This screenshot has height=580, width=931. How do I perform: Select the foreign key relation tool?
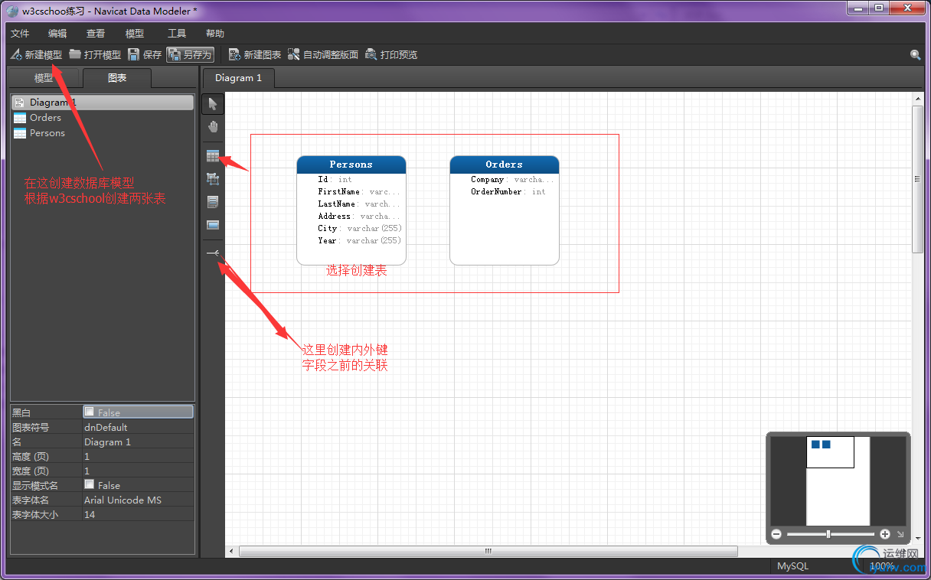coord(213,253)
